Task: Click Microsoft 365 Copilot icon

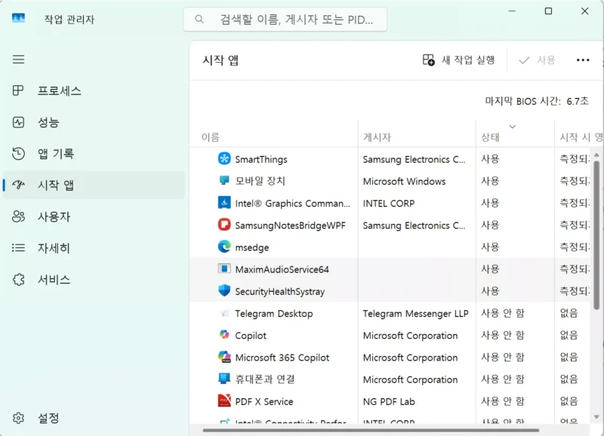Action: [224, 357]
